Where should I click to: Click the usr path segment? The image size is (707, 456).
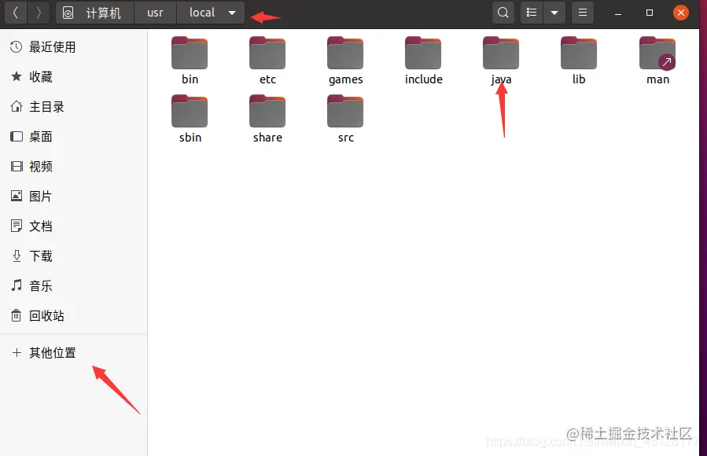coord(155,13)
